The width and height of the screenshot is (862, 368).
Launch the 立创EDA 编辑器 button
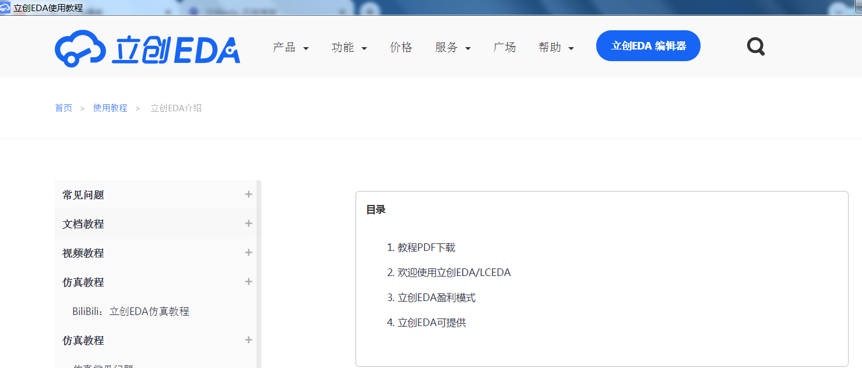click(648, 46)
